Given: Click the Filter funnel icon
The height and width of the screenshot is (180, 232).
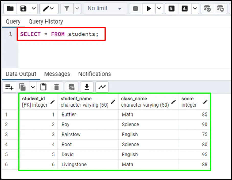Looking at the screenshot, I should pos(67,9).
